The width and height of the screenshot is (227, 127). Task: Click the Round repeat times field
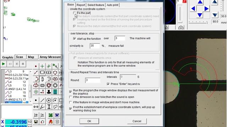[x=93, y=80]
